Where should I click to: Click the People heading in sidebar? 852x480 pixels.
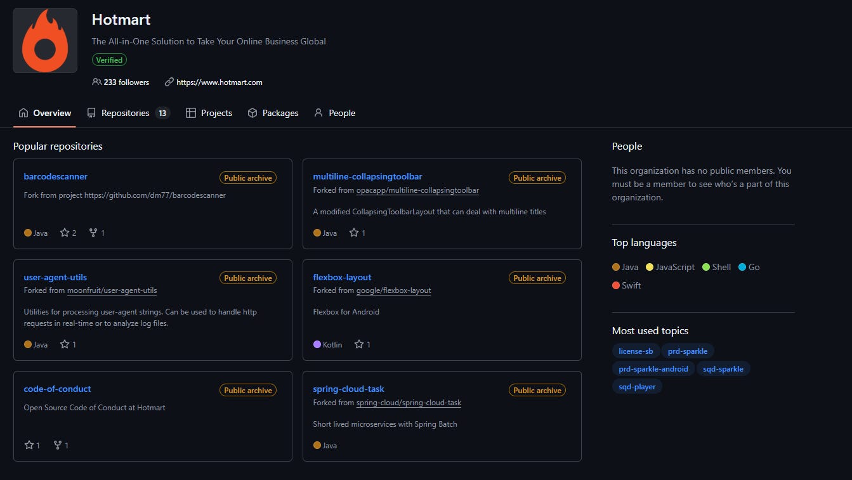pos(627,146)
